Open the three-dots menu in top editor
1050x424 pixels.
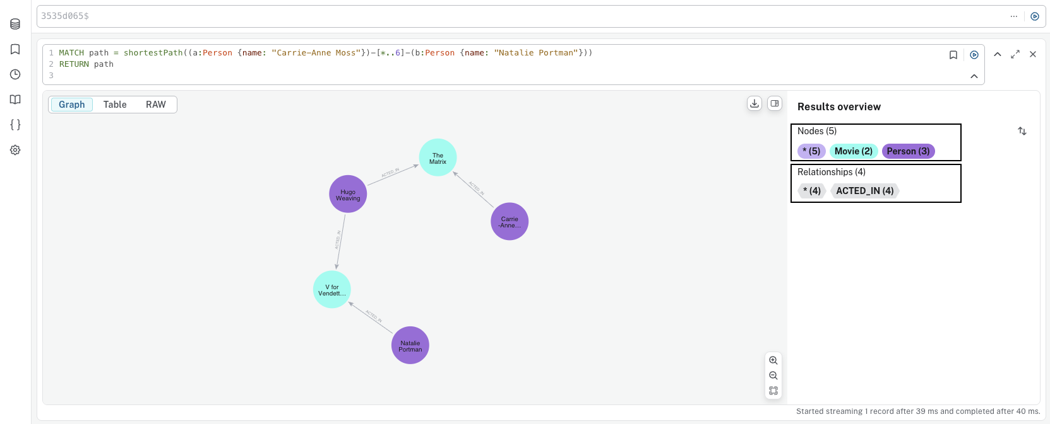click(x=1014, y=16)
